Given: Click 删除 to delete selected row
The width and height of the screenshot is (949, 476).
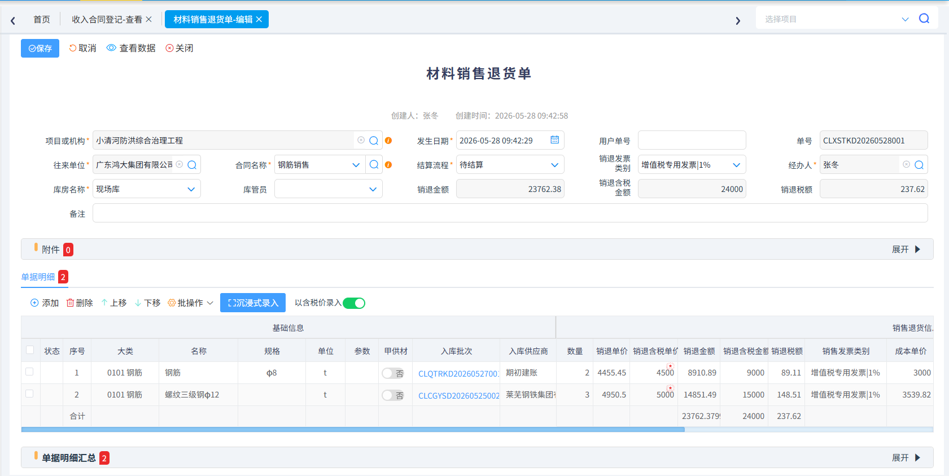Looking at the screenshot, I should pos(80,303).
